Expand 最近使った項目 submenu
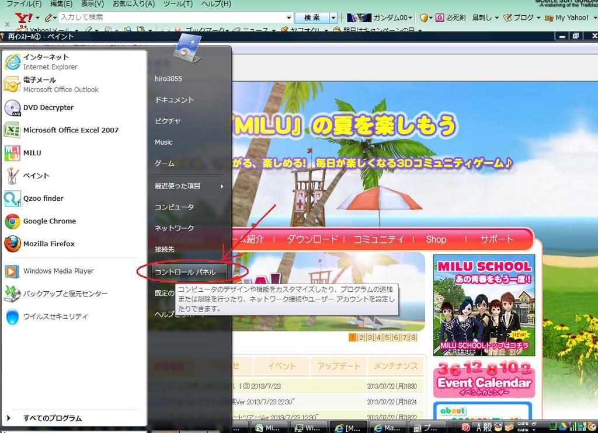The width and height of the screenshot is (598, 433). pyautogui.click(x=188, y=186)
